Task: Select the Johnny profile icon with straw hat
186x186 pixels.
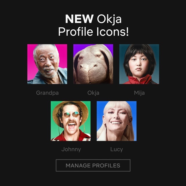Action: pyautogui.click(x=71, y=121)
